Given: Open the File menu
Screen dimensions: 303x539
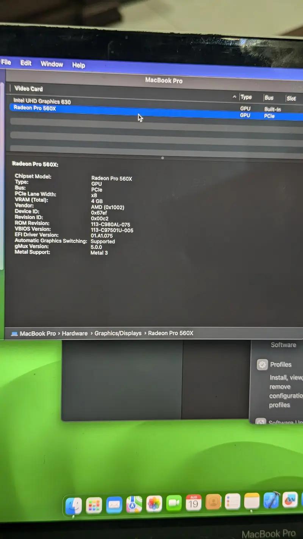Looking at the screenshot, I should pos(6,62).
